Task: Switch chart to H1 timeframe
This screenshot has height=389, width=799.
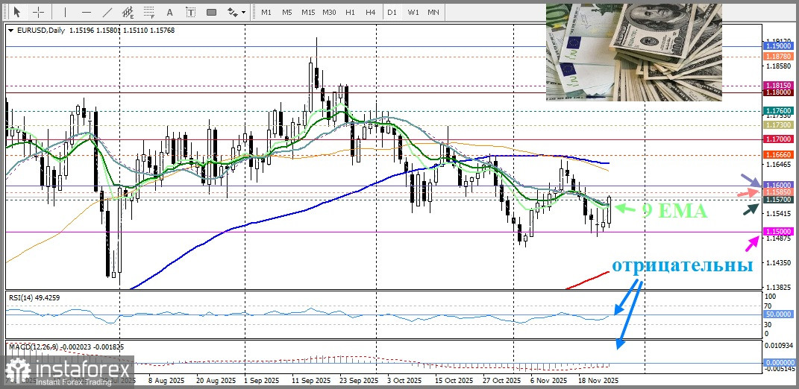Action: (350, 12)
